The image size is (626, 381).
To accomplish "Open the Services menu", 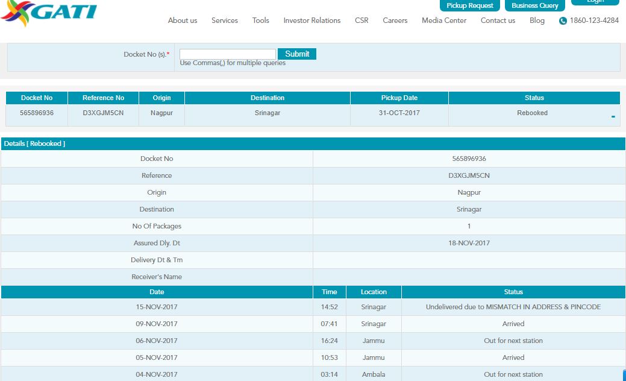I will pyautogui.click(x=225, y=20).
